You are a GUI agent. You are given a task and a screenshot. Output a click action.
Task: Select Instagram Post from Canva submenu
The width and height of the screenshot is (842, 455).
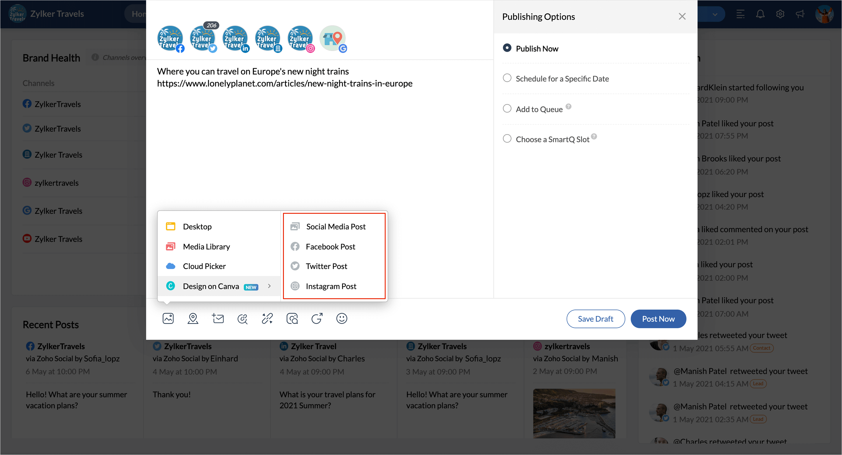[x=331, y=286]
